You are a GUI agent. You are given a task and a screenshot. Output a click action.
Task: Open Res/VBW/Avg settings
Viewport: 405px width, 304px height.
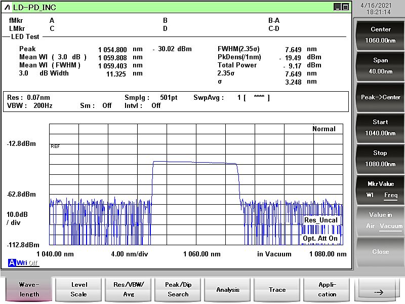pos(129,290)
